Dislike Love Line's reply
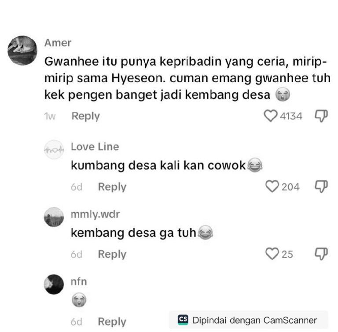 coord(321,186)
